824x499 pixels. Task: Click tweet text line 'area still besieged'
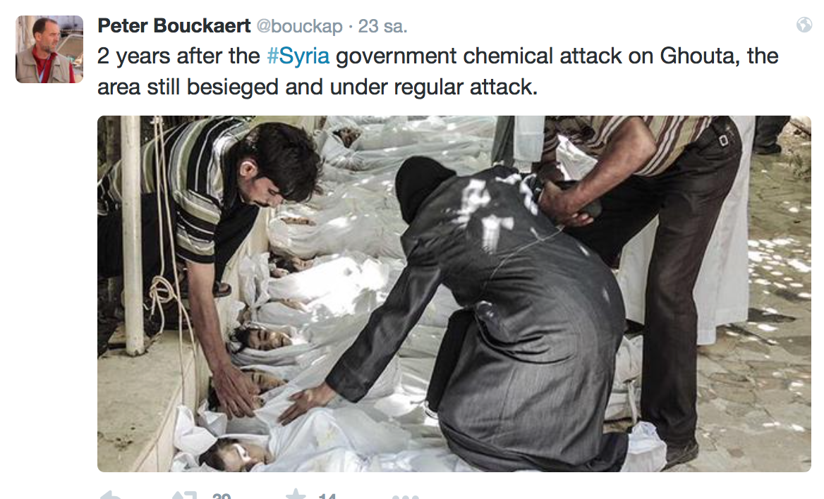[x=317, y=87]
